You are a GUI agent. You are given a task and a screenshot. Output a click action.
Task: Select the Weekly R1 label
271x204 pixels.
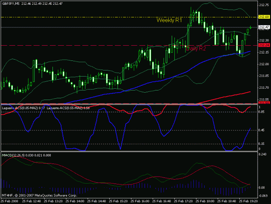169,20
